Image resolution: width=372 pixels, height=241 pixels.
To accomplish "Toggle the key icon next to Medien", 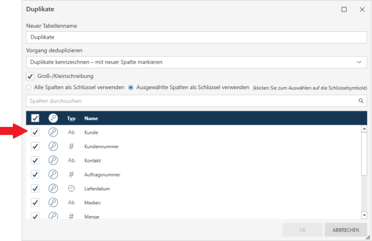I will (x=53, y=202).
